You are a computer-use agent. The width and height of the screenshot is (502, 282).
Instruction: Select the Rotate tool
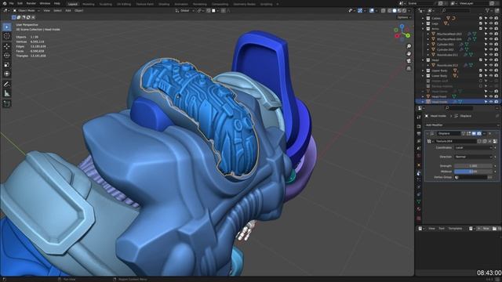click(x=7, y=56)
